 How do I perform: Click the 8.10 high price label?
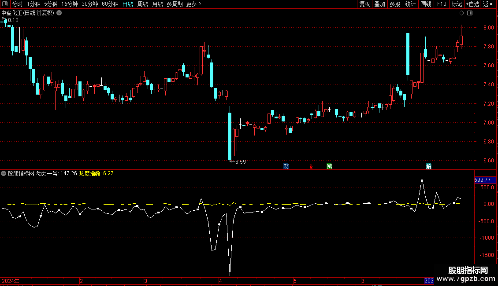tap(13, 20)
